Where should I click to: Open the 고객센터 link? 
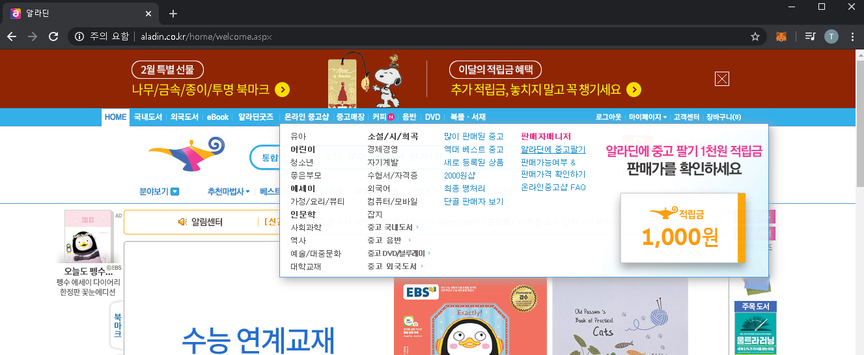(686, 117)
